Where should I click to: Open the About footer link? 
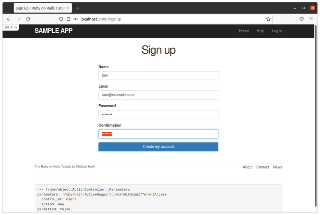click(x=247, y=167)
